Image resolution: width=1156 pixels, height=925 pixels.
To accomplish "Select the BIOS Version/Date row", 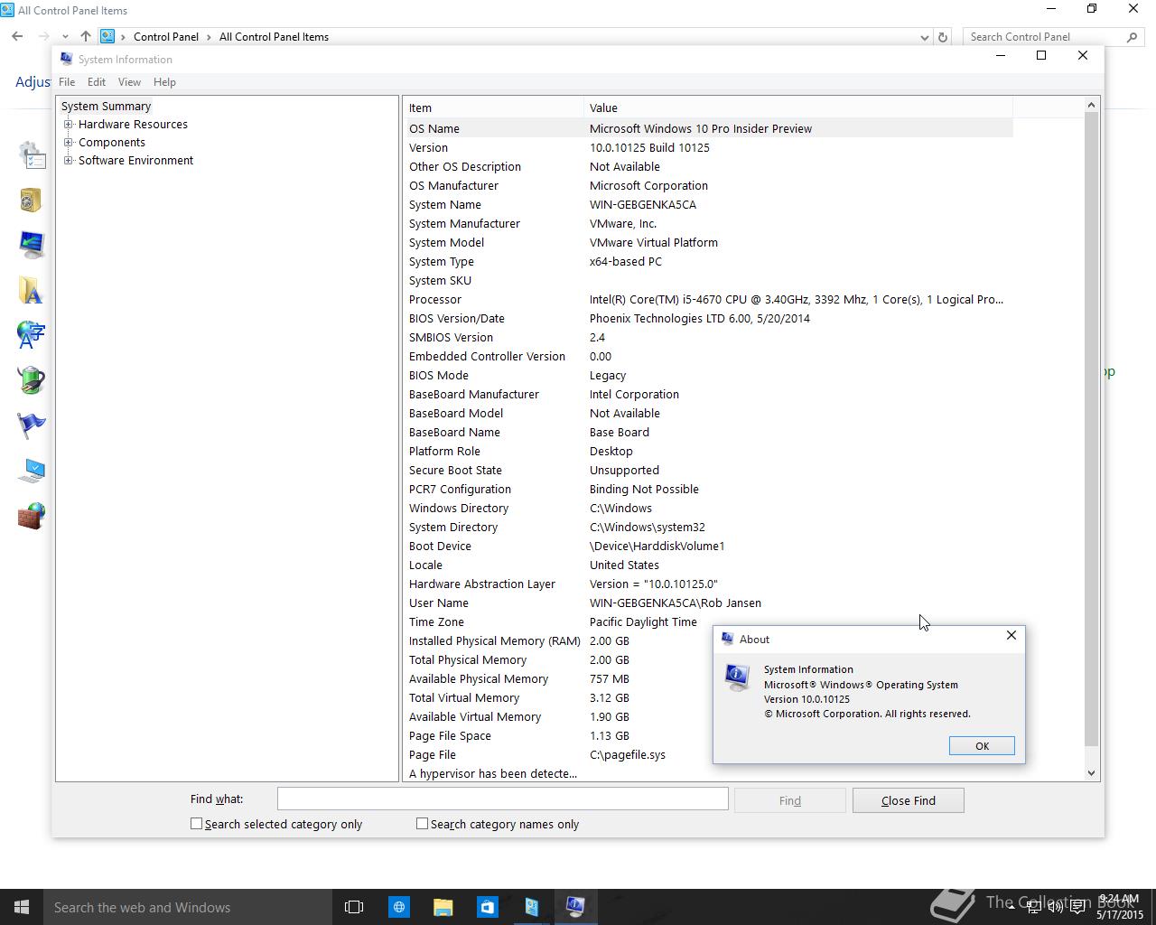I will (708, 318).
